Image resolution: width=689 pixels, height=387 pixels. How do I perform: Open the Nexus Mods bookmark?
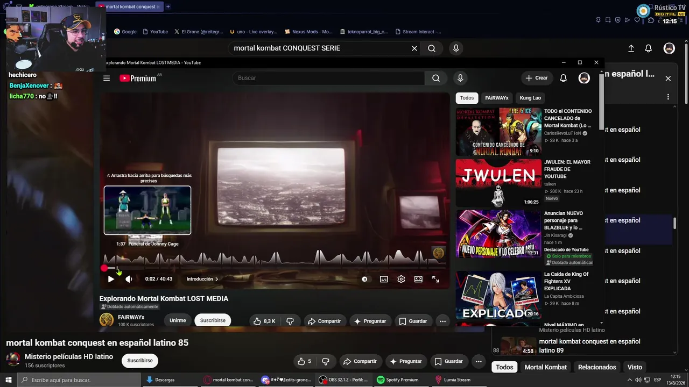(x=308, y=32)
